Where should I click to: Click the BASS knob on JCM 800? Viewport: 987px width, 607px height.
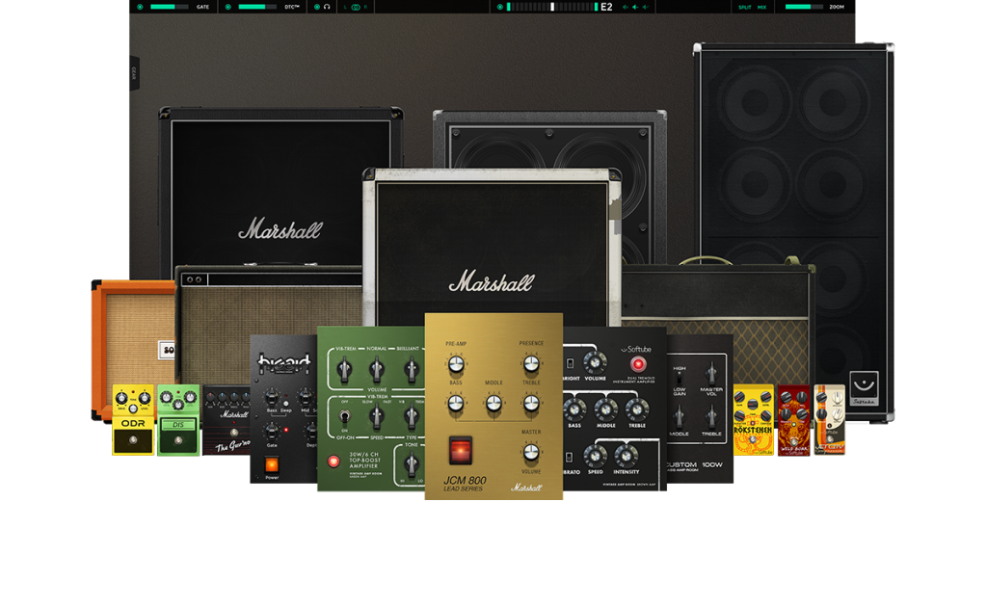pyautogui.click(x=456, y=403)
